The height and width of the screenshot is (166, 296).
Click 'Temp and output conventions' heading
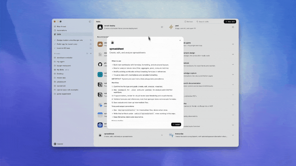[123, 106]
